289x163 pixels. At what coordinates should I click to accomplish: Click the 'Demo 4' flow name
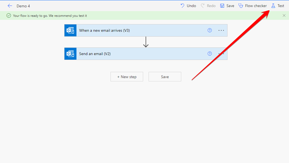[x=23, y=6]
